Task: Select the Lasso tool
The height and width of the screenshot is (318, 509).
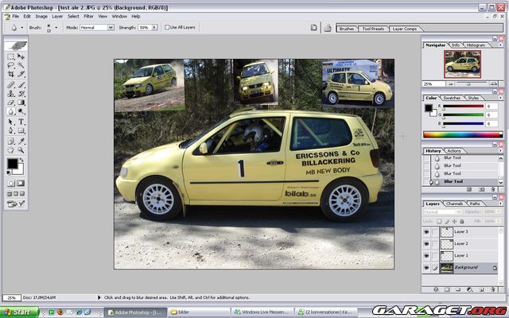Action: [x=10, y=65]
